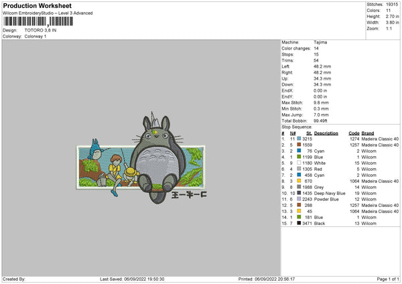Viewport: 402px width, 284px height.
Task: Select the White description in row 5
Action: tap(320, 163)
